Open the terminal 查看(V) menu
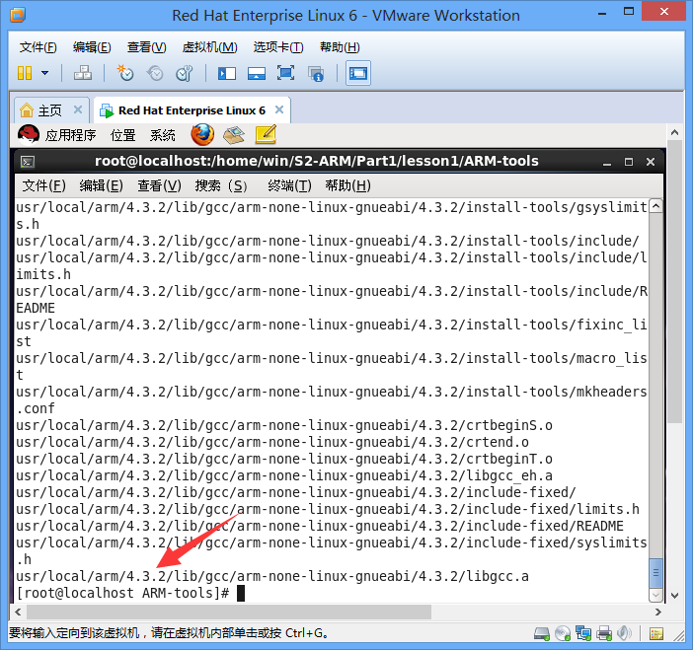693x650 pixels. click(x=159, y=185)
